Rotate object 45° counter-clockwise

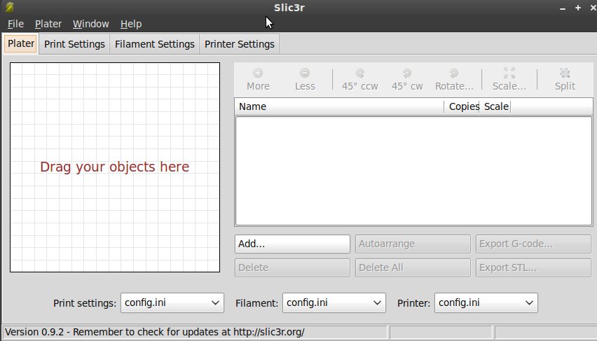coord(359,78)
